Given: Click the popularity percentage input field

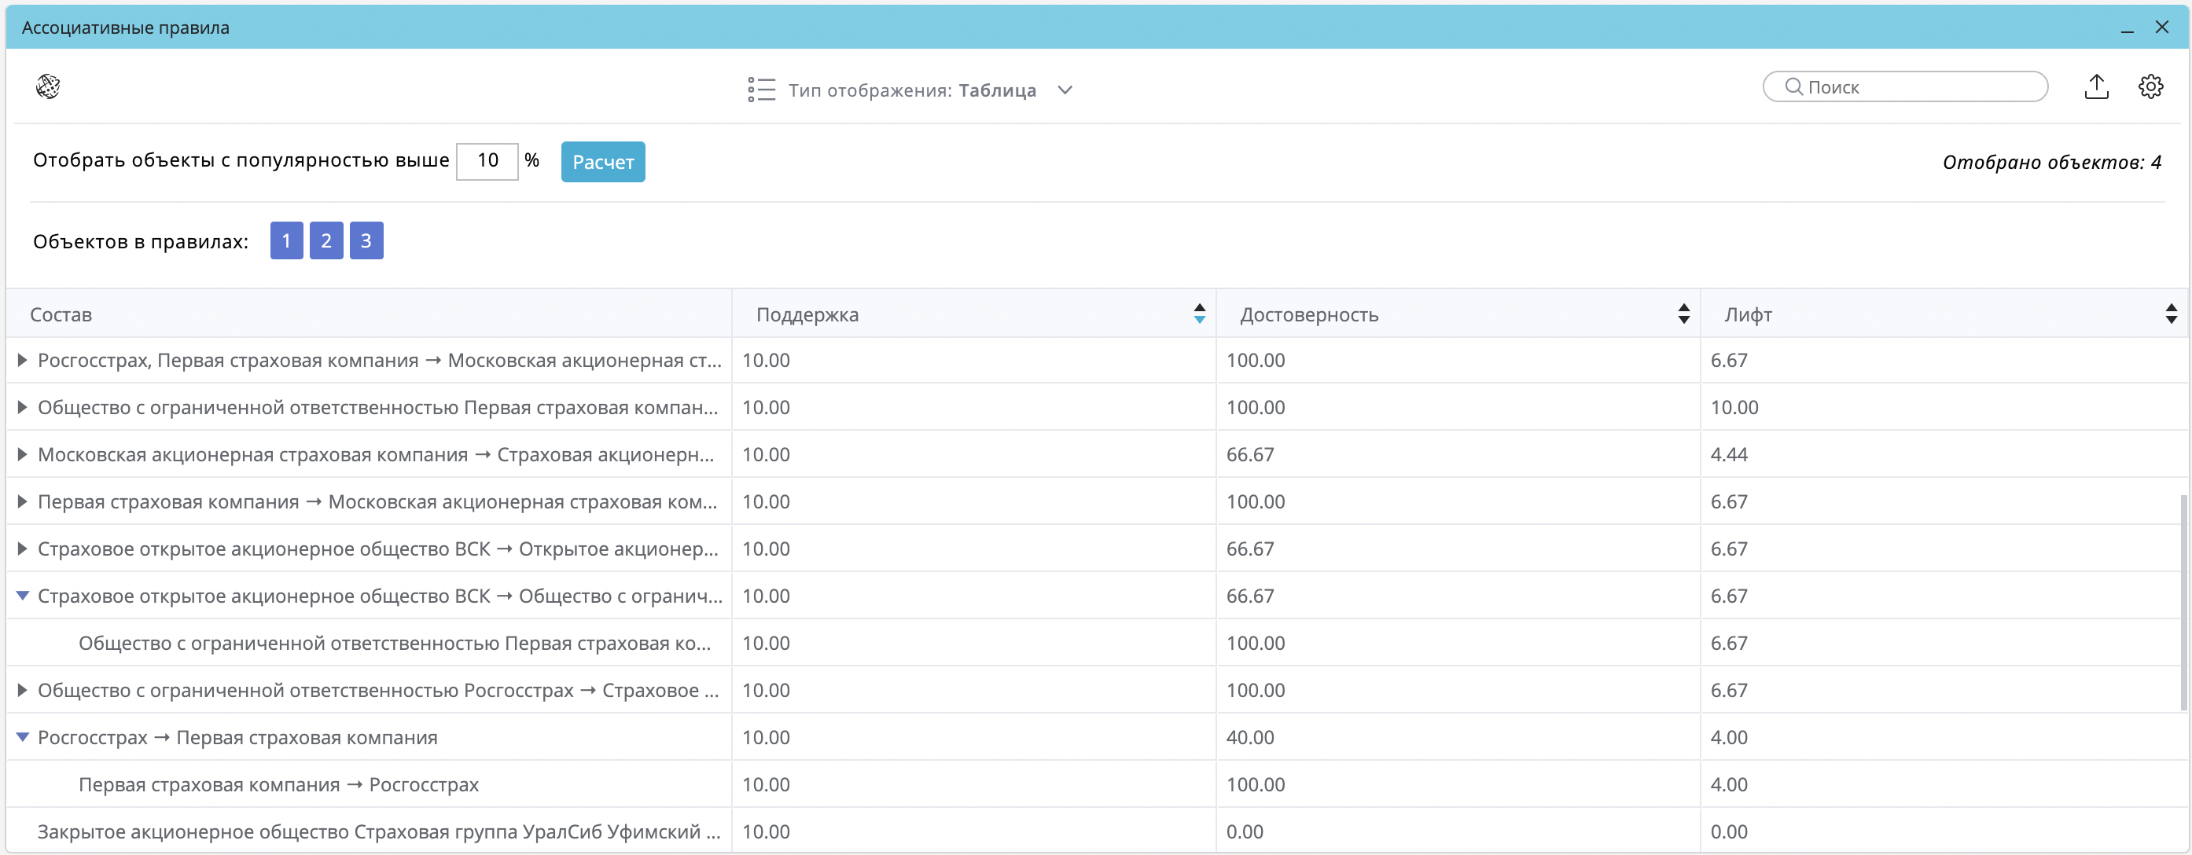Looking at the screenshot, I should [487, 161].
